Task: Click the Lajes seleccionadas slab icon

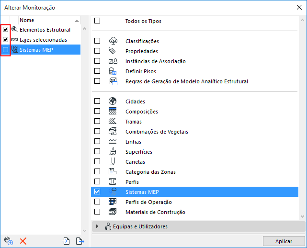Action: (14, 40)
